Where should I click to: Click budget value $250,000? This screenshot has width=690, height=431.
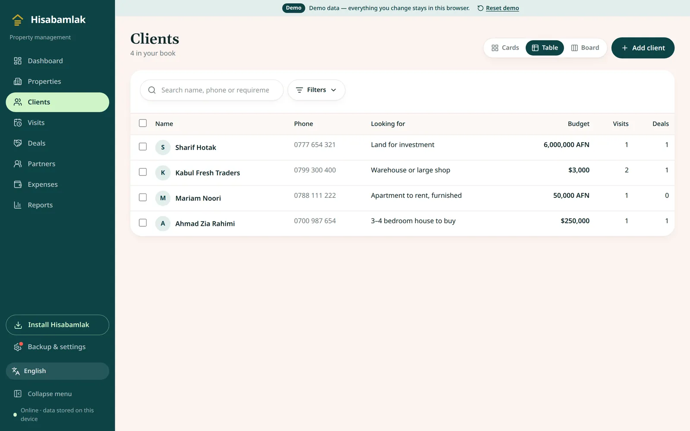coord(575,221)
